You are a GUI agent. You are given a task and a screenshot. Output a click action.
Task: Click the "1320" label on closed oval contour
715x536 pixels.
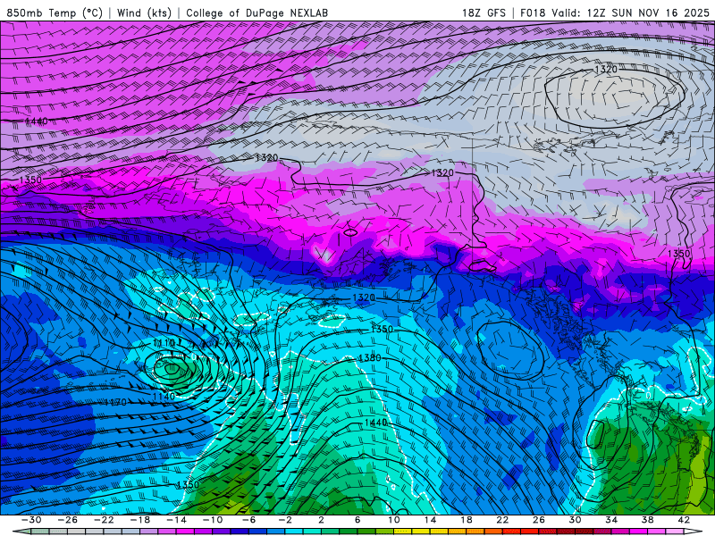pos(606,70)
